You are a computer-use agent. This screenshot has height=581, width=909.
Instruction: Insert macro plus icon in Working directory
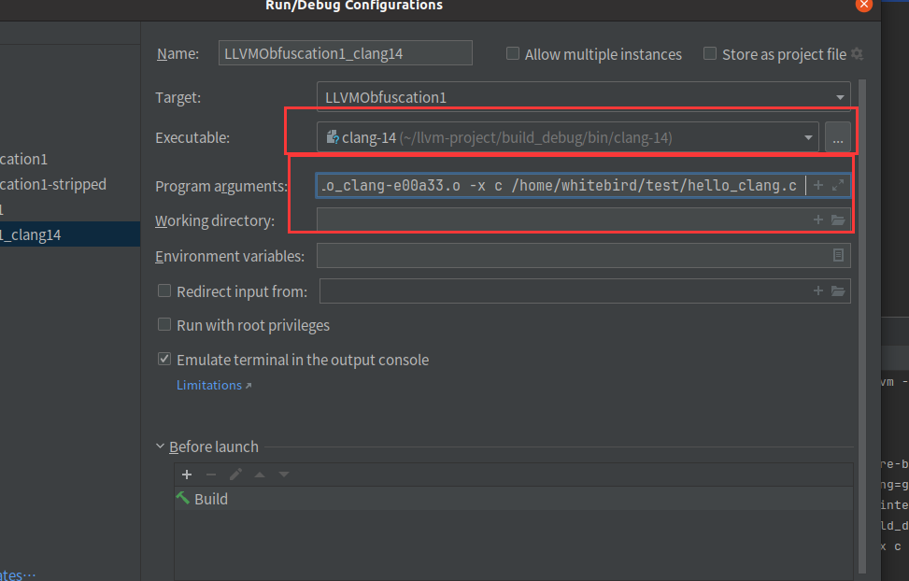pyautogui.click(x=818, y=220)
